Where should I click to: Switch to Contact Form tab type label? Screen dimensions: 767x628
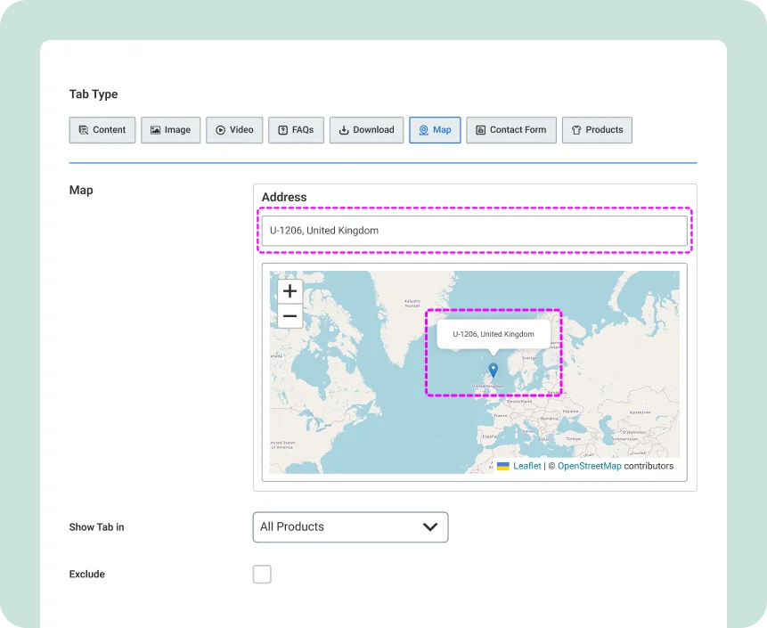(x=518, y=130)
